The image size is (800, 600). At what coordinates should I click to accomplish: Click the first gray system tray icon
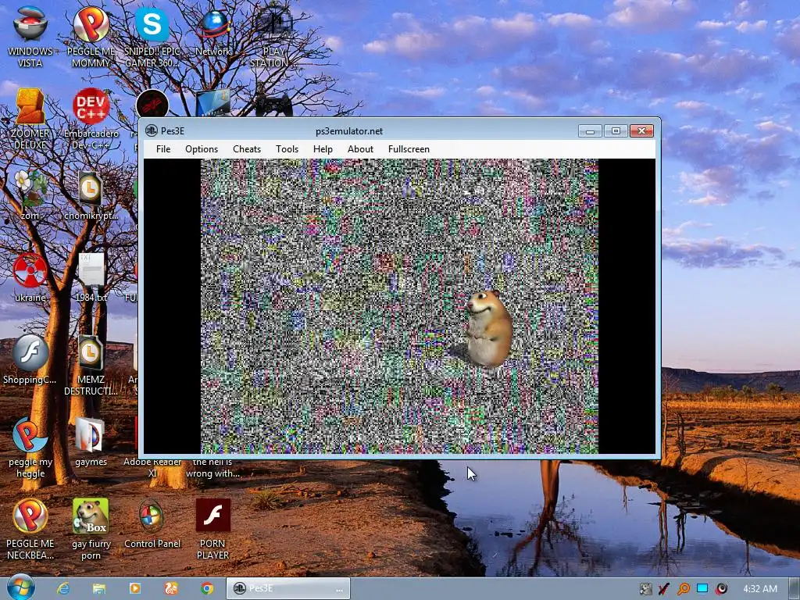coord(645,589)
